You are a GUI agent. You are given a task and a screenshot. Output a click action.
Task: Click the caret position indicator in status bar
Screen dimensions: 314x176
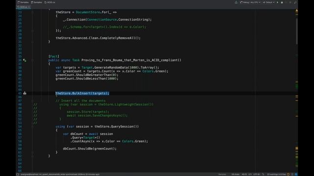coord(244,175)
